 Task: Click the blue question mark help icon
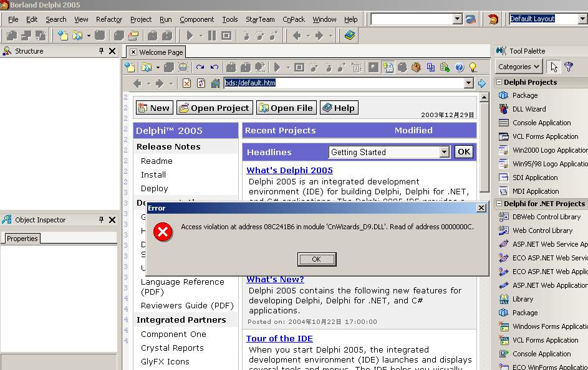coord(460,67)
